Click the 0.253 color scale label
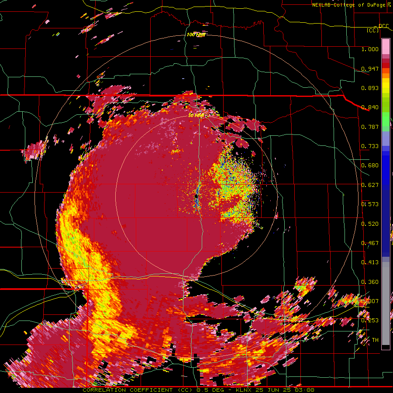The height and width of the screenshot is (393, 393). pos(370,321)
